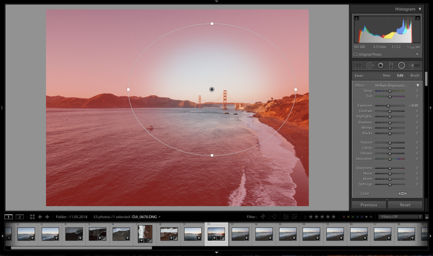Image resolution: width=433 pixels, height=256 pixels.
Task: Click the bottom handle of the radial ellipse
Action: [x=212, y=155]
